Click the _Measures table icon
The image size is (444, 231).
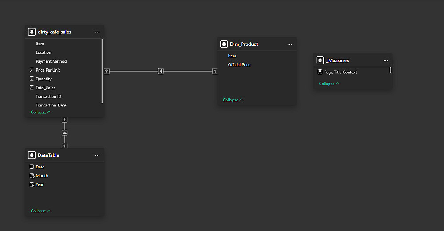(320, 60)
